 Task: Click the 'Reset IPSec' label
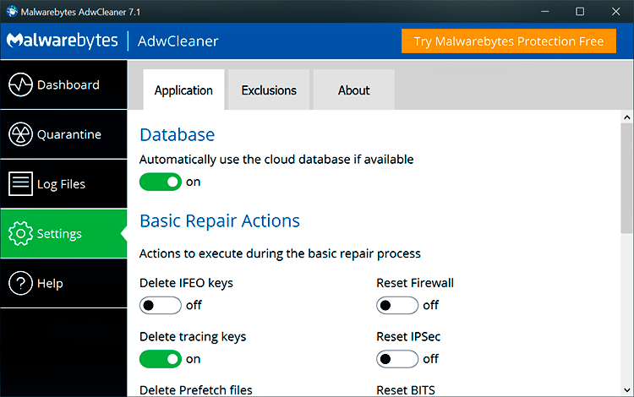coord(408,336)
